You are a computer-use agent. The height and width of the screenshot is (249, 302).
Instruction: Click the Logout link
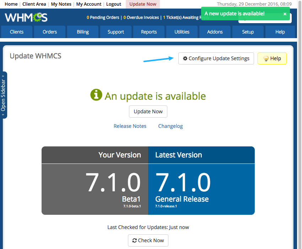point(114,4)
